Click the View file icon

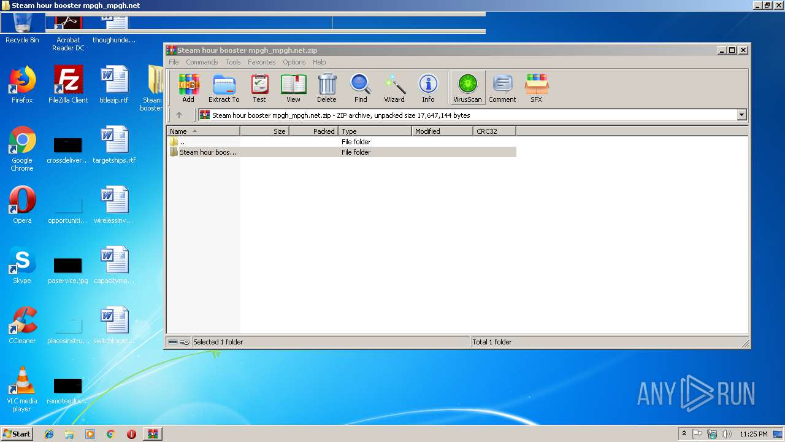(293, 88)
